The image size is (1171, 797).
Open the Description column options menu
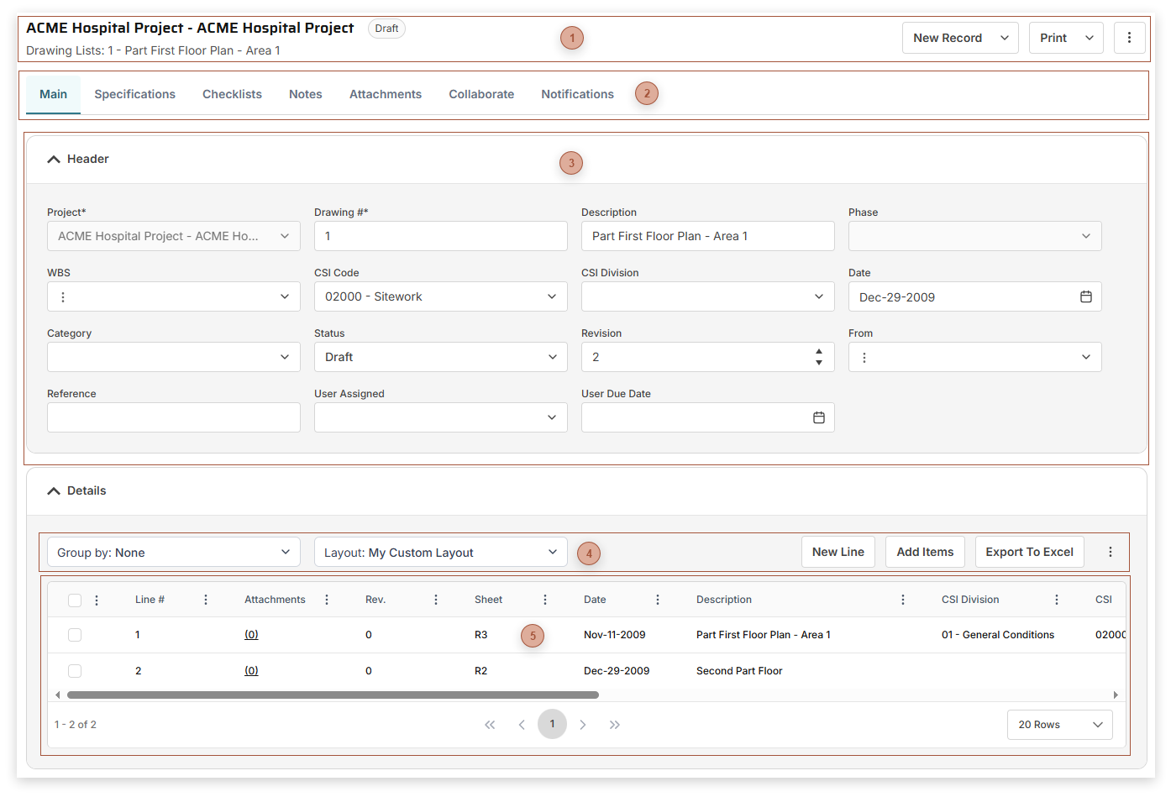[x=903, y=600]
